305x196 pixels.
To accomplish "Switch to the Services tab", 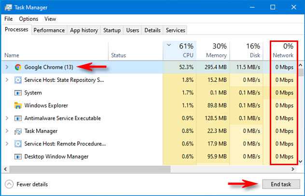I will (176, 30).
